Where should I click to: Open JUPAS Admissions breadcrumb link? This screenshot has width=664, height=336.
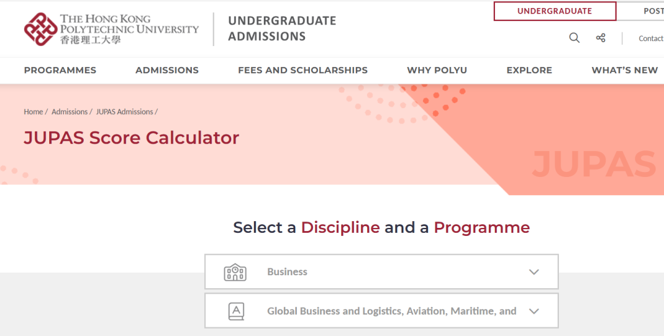pyautogui.click(x=124, y=112)
